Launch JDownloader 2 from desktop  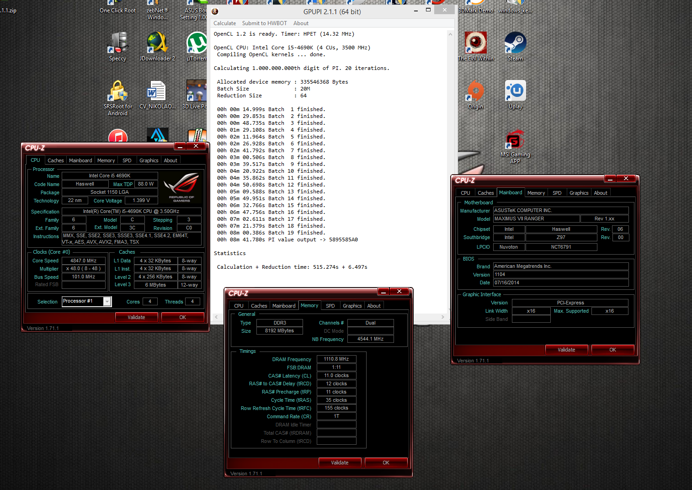pos(157,47)
